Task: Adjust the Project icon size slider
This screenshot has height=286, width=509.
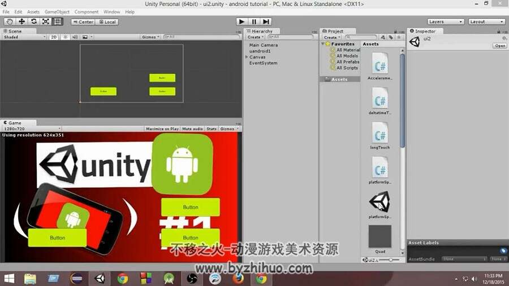Action: (390, 259)
